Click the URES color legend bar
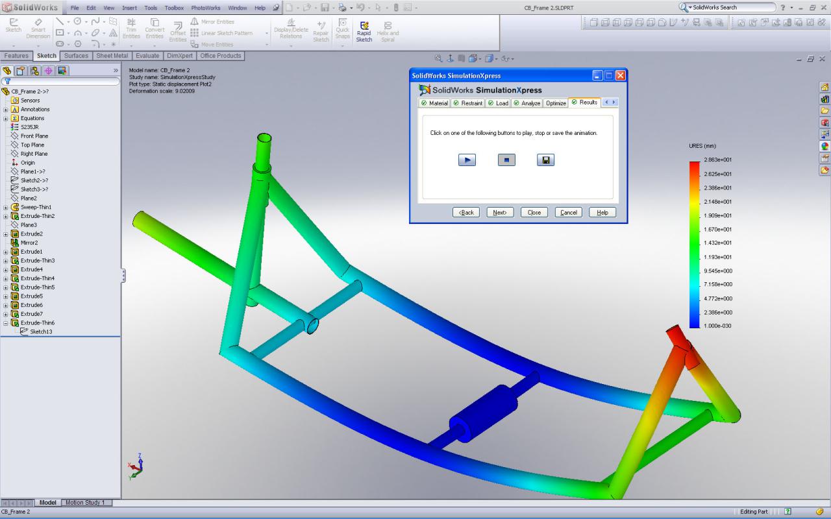 coord(695,245)
